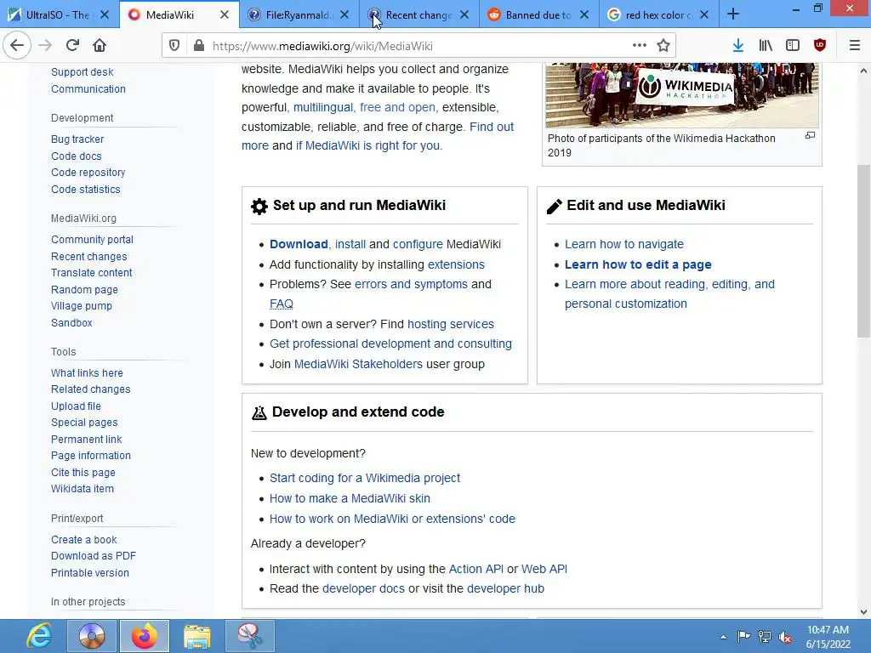Open the multilingual link

click(x=322, y=107)
